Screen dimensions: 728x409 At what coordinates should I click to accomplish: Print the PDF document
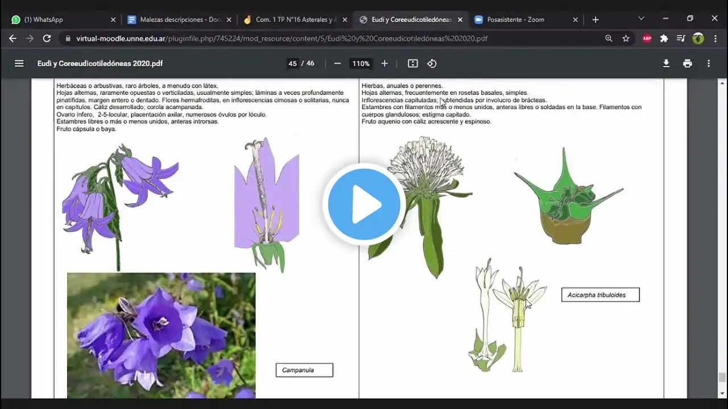click(x=688, y=64)
